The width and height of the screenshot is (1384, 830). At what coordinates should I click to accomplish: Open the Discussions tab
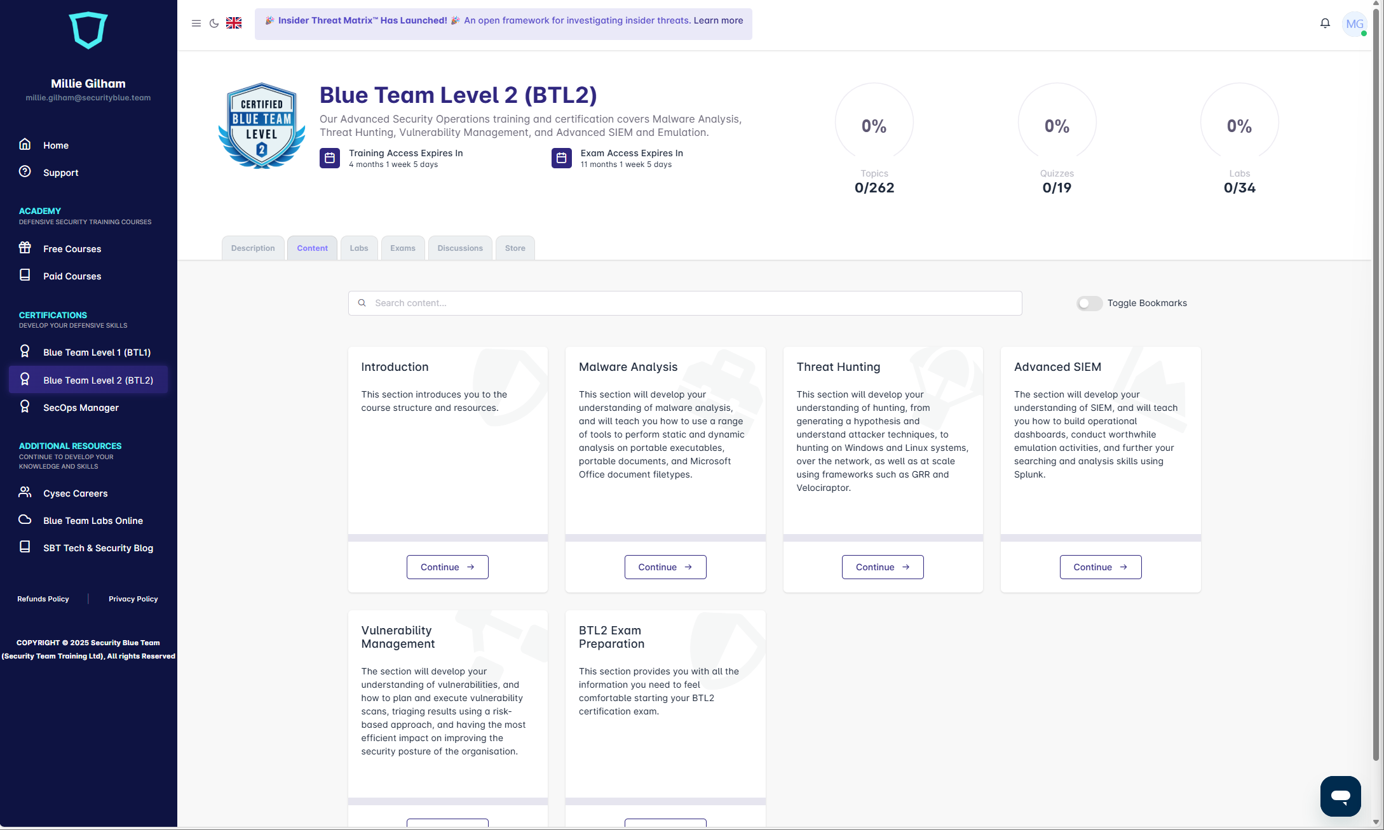(459, 248)
